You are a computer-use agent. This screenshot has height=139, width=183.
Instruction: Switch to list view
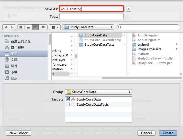click(x=28, y=27)
